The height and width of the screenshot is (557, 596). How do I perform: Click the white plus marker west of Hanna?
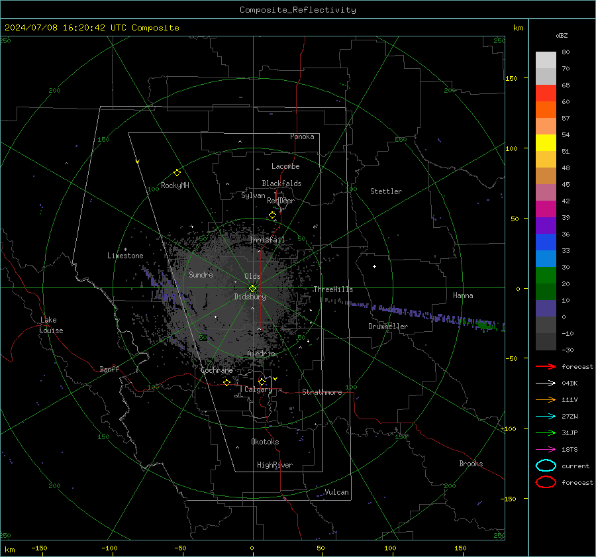[x=374, y=266]
